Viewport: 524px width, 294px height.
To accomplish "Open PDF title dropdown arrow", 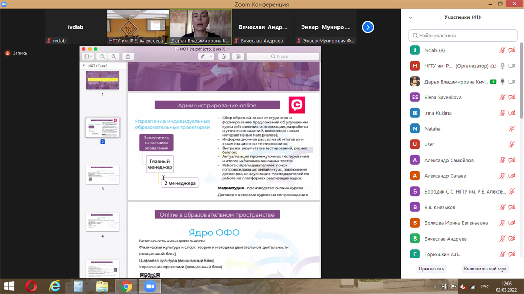I will 228,49.
